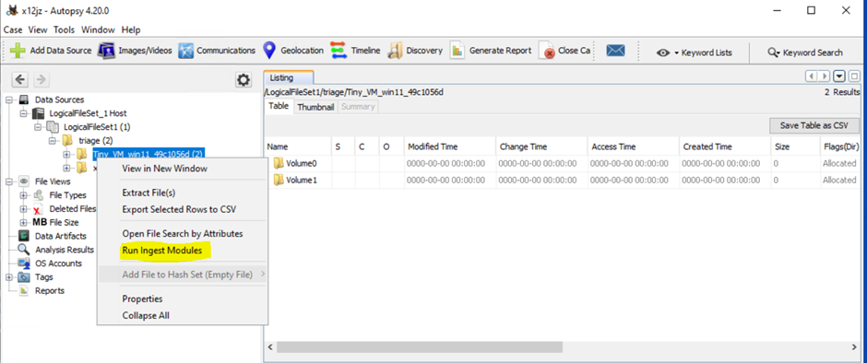Select Data Artifacts in tree
867x363 pixels.
[60, 236]
